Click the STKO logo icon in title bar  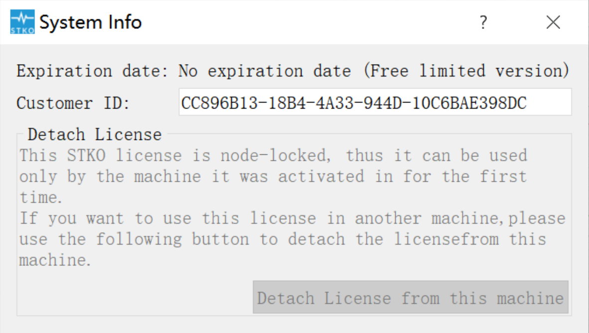tap(22, 22)
